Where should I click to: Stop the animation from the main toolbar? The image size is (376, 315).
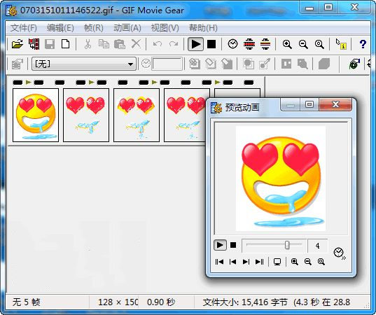coord(211,44)
